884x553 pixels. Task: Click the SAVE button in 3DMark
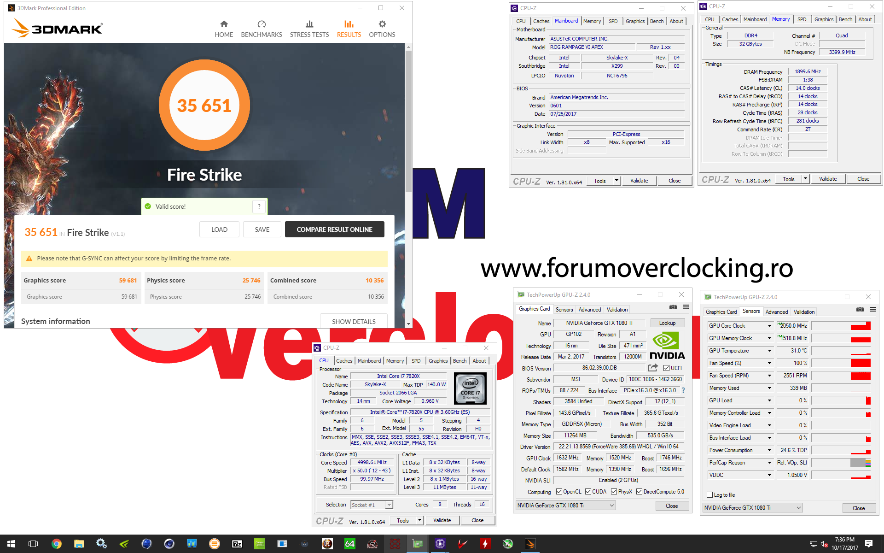click(x=262, y=229)
